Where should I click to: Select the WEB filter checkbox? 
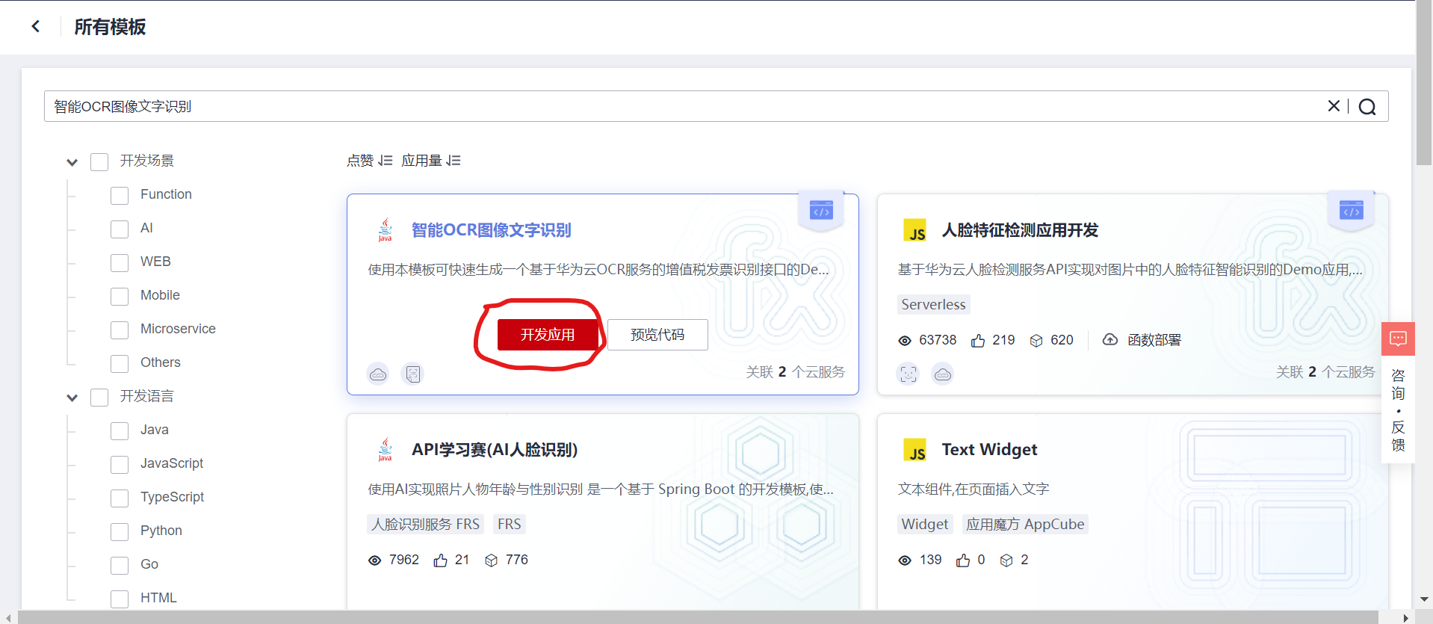[120, 263]
